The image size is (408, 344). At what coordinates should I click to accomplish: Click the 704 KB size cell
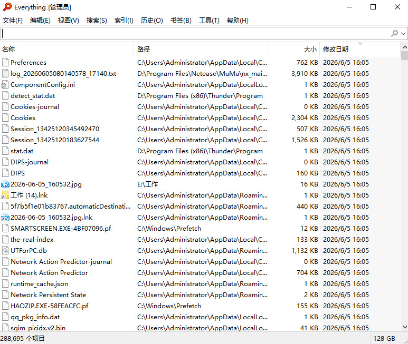(x=307, y=272)
